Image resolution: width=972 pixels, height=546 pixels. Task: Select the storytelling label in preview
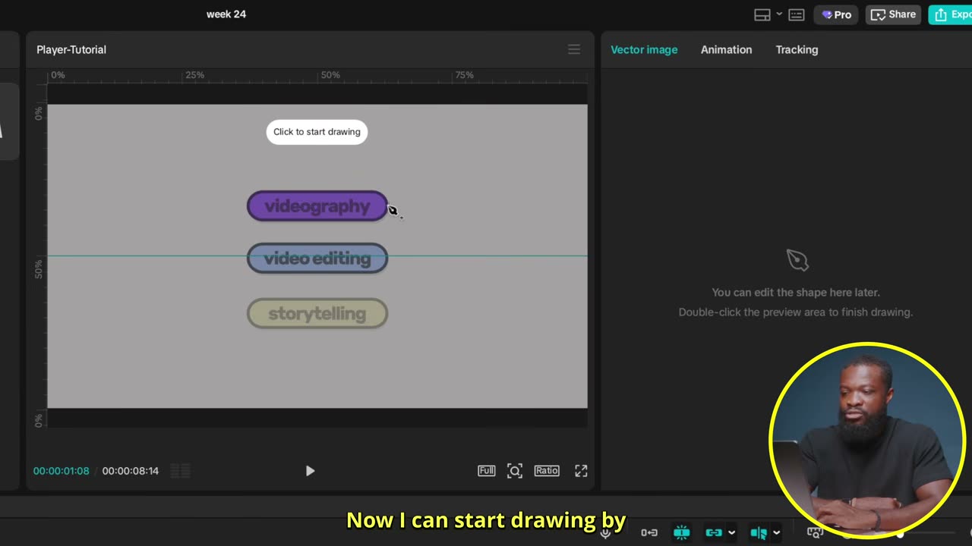(317, 313)
